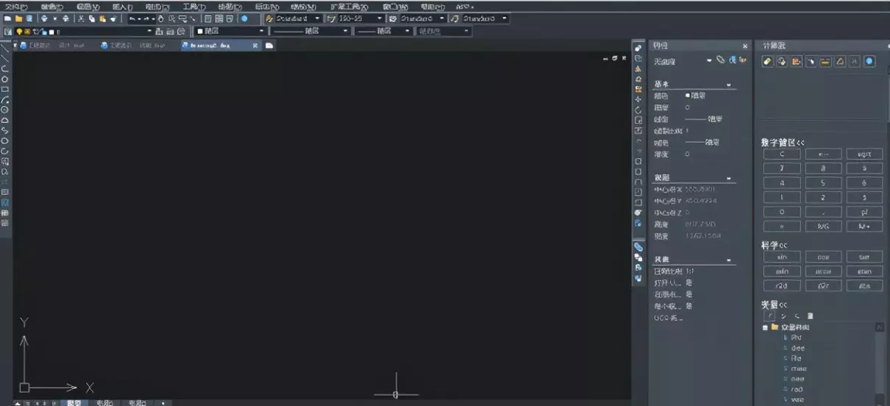This screenshot has height=406, width=890.
Task: Click the scissors cut icon in top toolbar
Action: click(x=81, y=18)
